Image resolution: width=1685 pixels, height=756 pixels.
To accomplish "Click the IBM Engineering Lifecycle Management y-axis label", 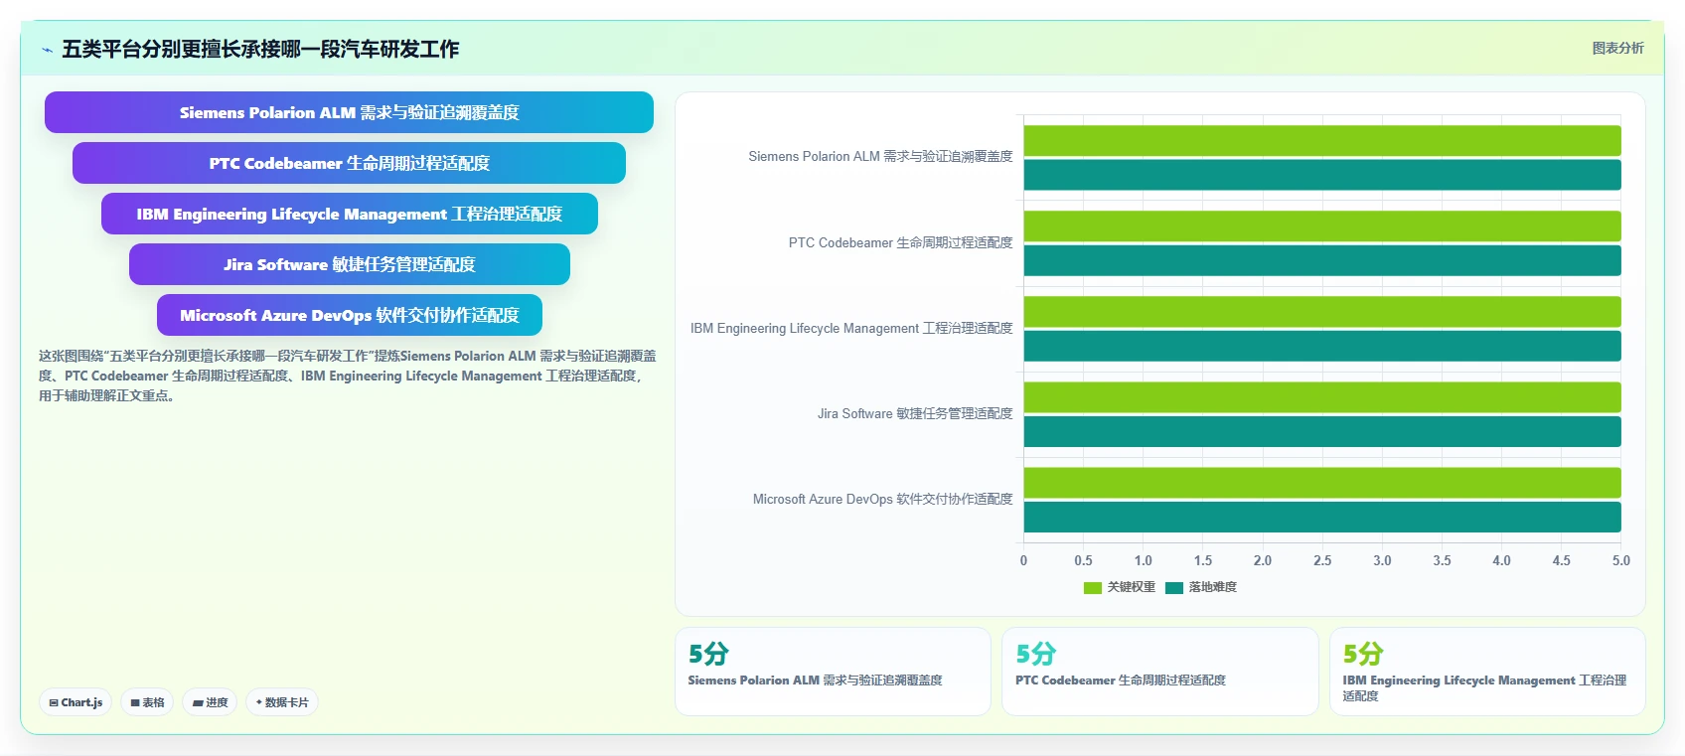I will pyautogui.click(x=851, y=328).
